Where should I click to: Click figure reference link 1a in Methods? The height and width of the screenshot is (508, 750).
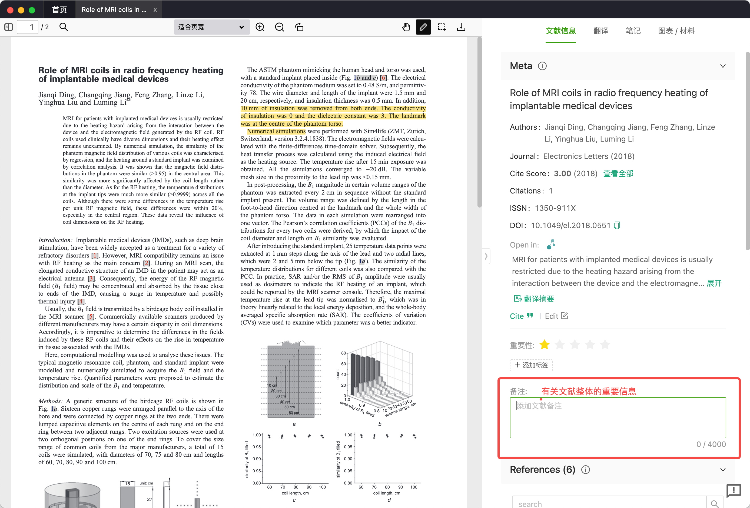[x=54, y=409]
